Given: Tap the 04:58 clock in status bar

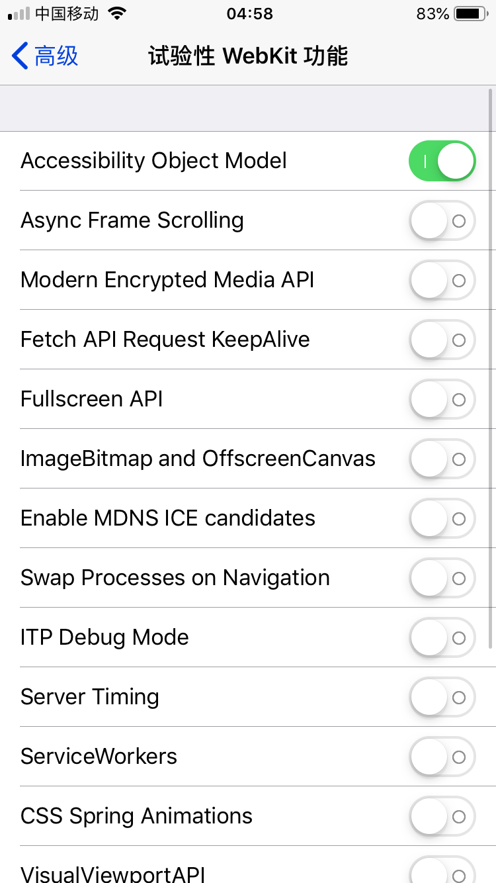Looking at the screenshot, I should (x=249, y=13).
